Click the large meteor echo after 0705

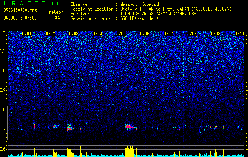tap(130, 126)
